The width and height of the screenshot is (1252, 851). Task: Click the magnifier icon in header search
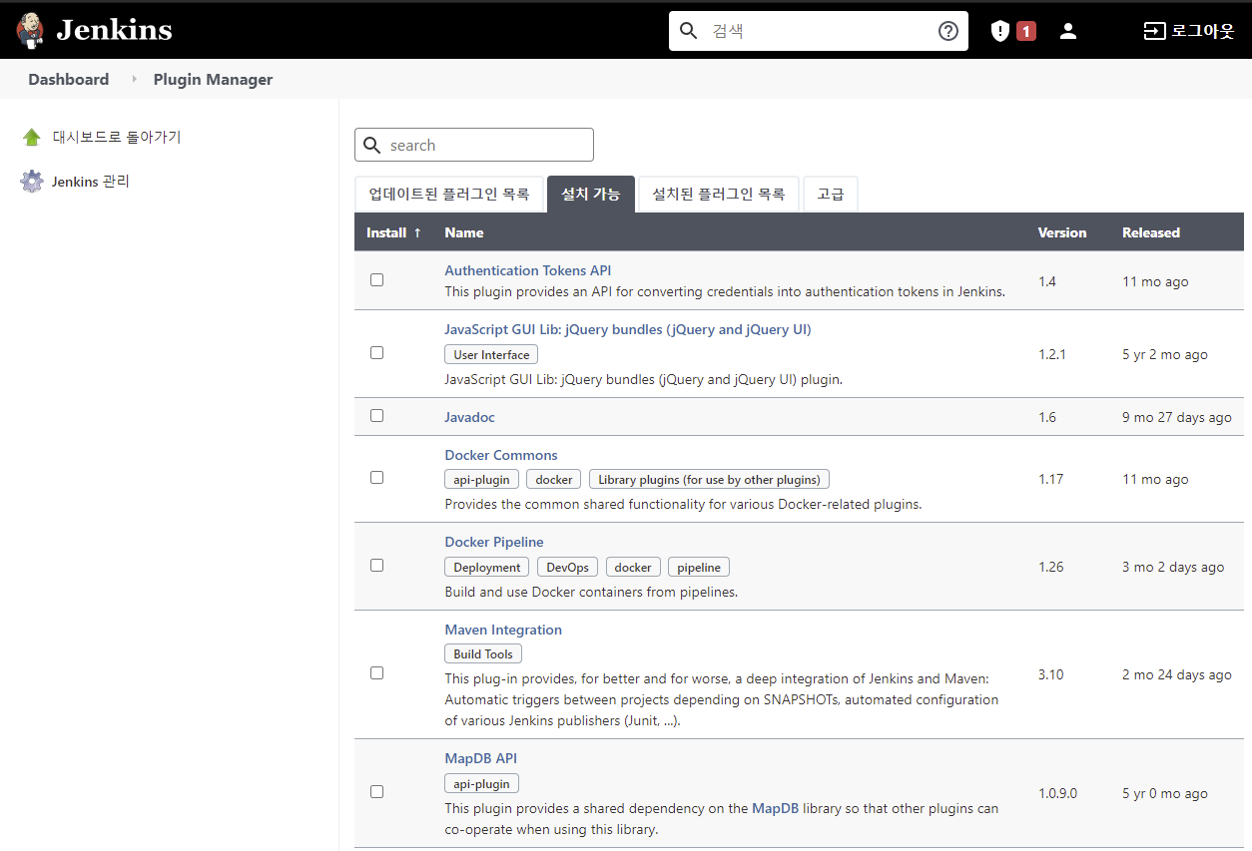point(688,31)
